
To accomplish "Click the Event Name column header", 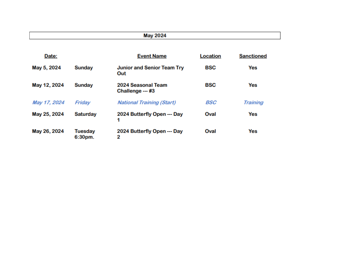I will tap(152, 56).
